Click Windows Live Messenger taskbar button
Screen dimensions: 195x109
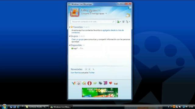61,107
